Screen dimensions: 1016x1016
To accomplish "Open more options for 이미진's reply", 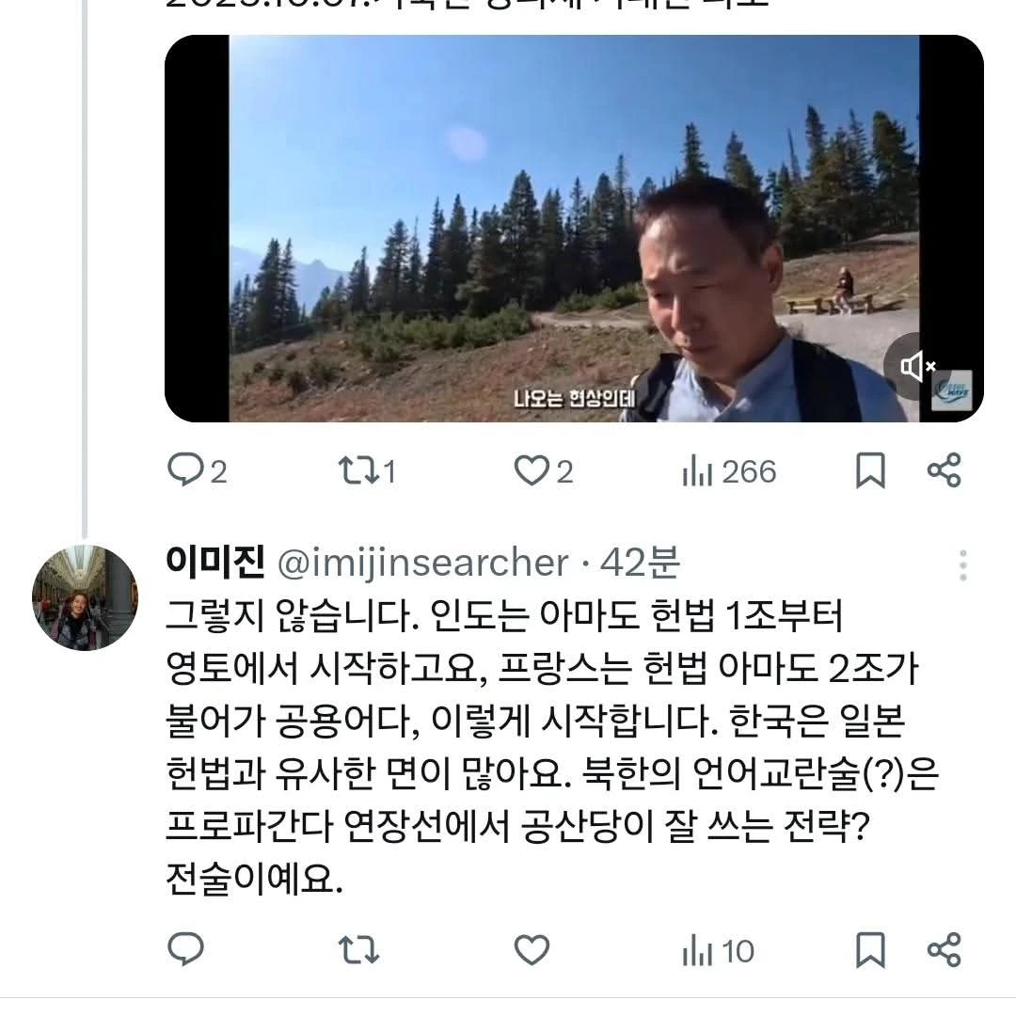I will (x=962, y=566).
